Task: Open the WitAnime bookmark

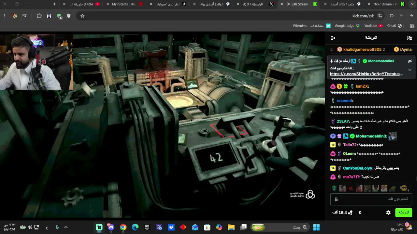Action: click(312, 26)
